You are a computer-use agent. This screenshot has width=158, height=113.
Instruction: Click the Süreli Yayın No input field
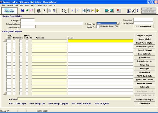coord(27,27)
